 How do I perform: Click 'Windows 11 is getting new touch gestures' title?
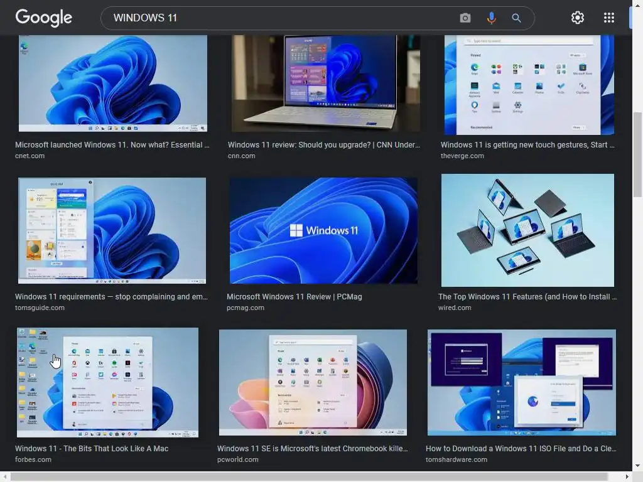tap(527, 145)
